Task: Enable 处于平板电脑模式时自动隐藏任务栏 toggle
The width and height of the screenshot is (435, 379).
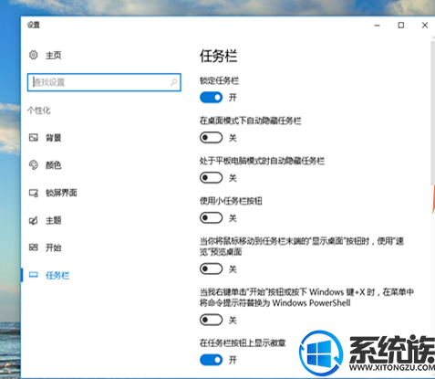Action: (x=211, y=178)
